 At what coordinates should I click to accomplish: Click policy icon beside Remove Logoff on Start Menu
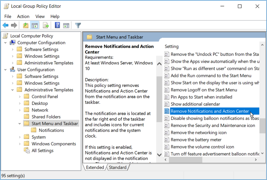click(167, 90)
